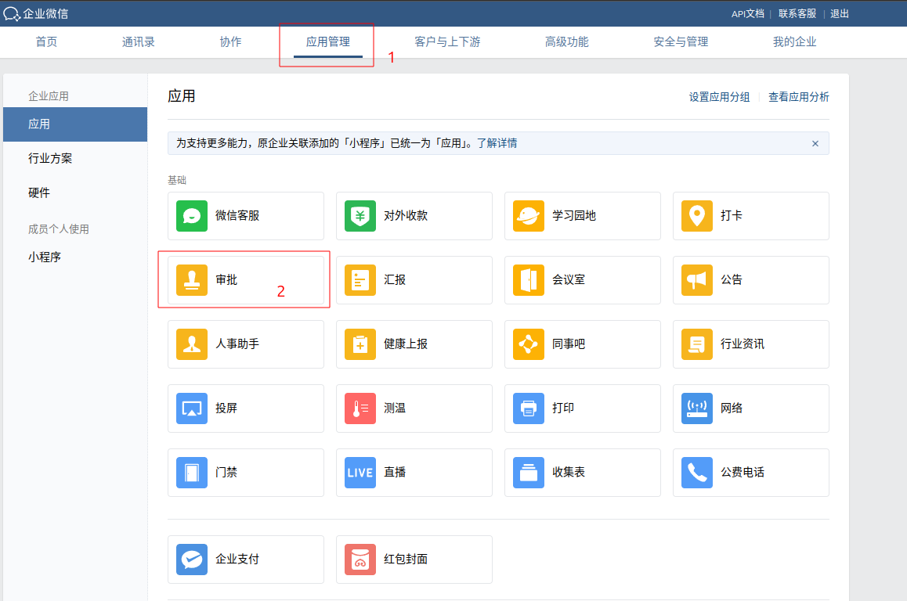Open 小程序 in the left sidebar
907x601 pixels.
pos(45,257)
